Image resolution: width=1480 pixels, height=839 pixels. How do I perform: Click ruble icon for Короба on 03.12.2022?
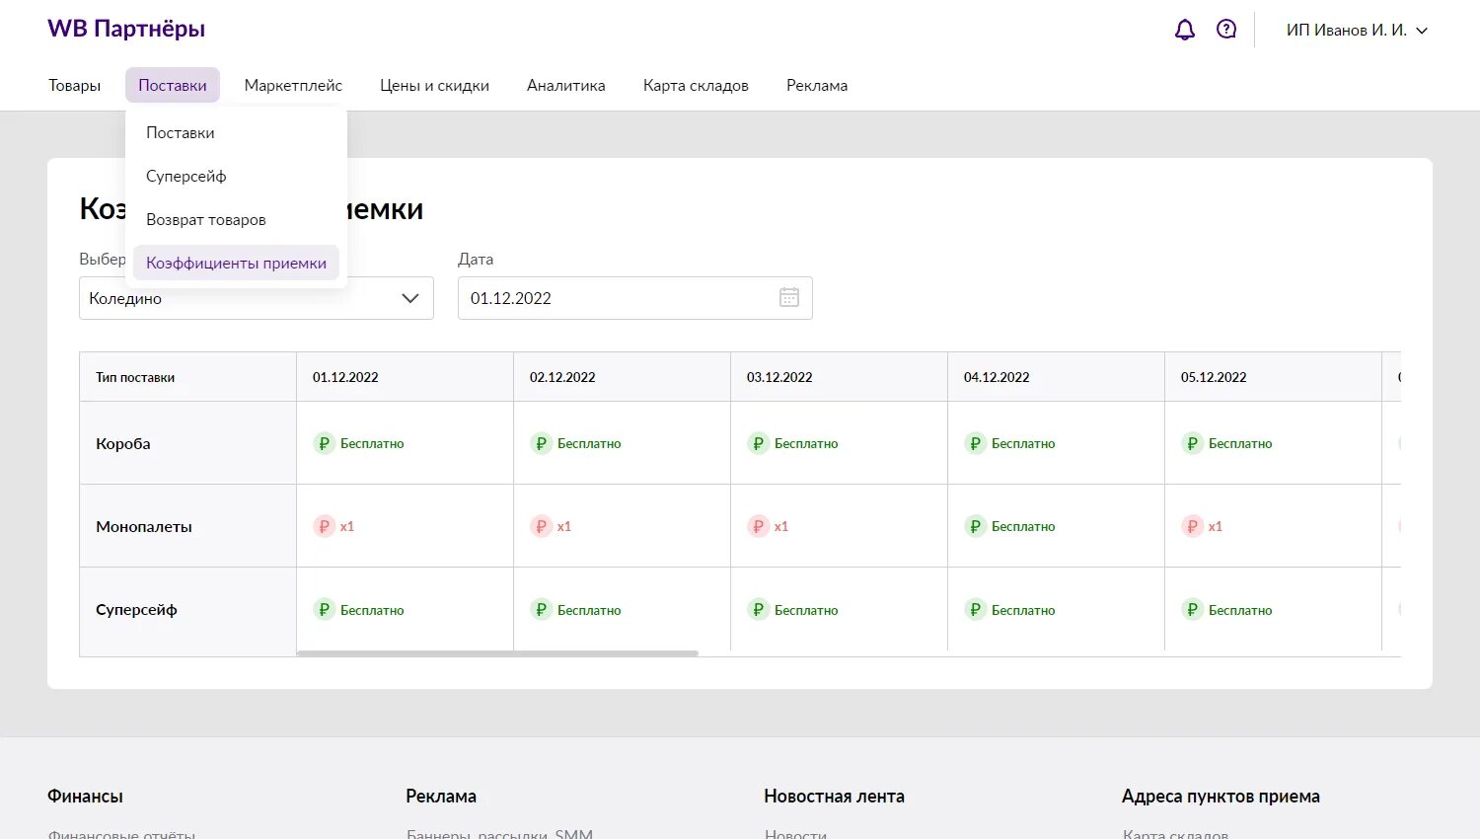(x=758, y=443)
